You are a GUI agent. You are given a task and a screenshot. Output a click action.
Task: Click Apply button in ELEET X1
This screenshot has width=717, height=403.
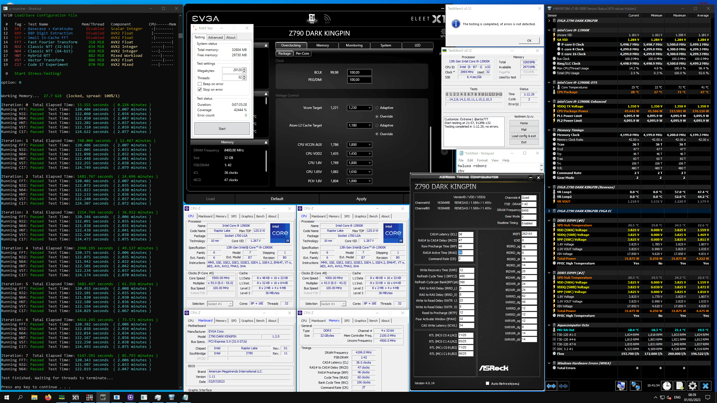coord(361,199)
